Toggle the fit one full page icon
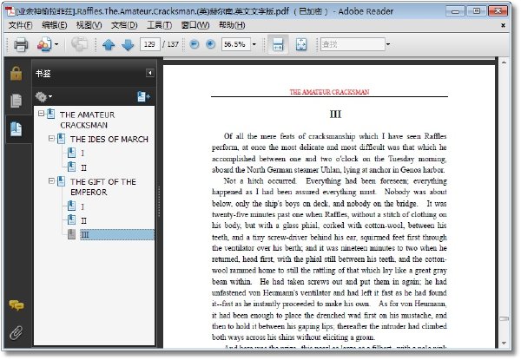The image size is (521, 360). pyautogui.click(x=301, y=44)
